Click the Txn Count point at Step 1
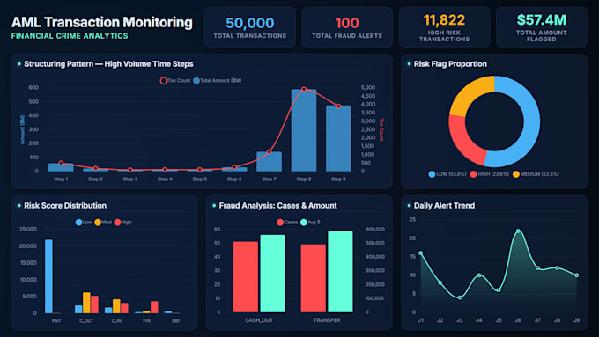This screenshot has width=599, height=337. coord(61,163)
